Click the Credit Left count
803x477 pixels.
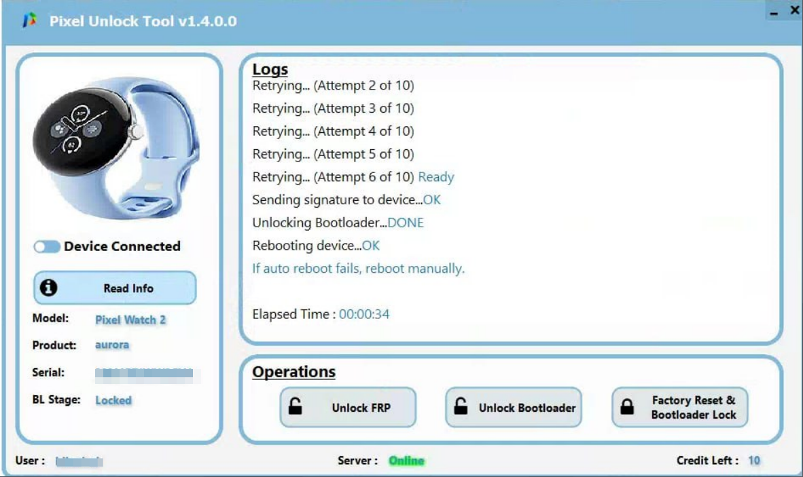tap(754, 461)
